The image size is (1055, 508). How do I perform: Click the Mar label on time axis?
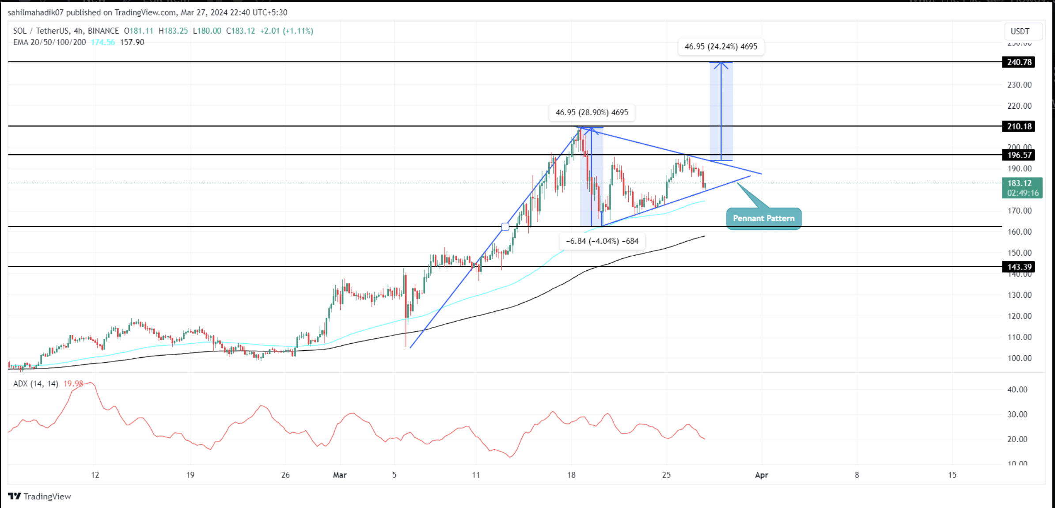340,475
